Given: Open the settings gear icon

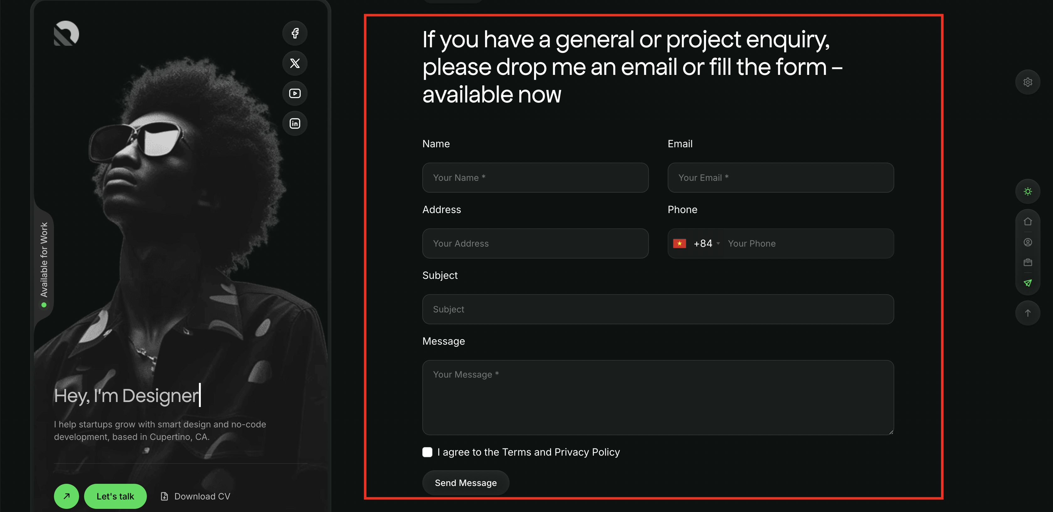Looking at the screenshot, I should 1027,82.
